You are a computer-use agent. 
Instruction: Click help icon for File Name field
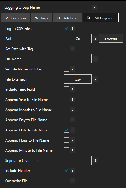click(x=96, y=59)
